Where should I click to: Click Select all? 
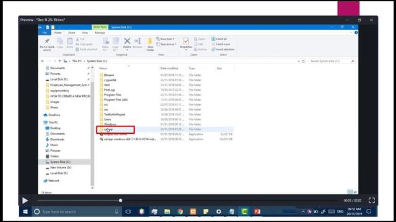[219, 39]
